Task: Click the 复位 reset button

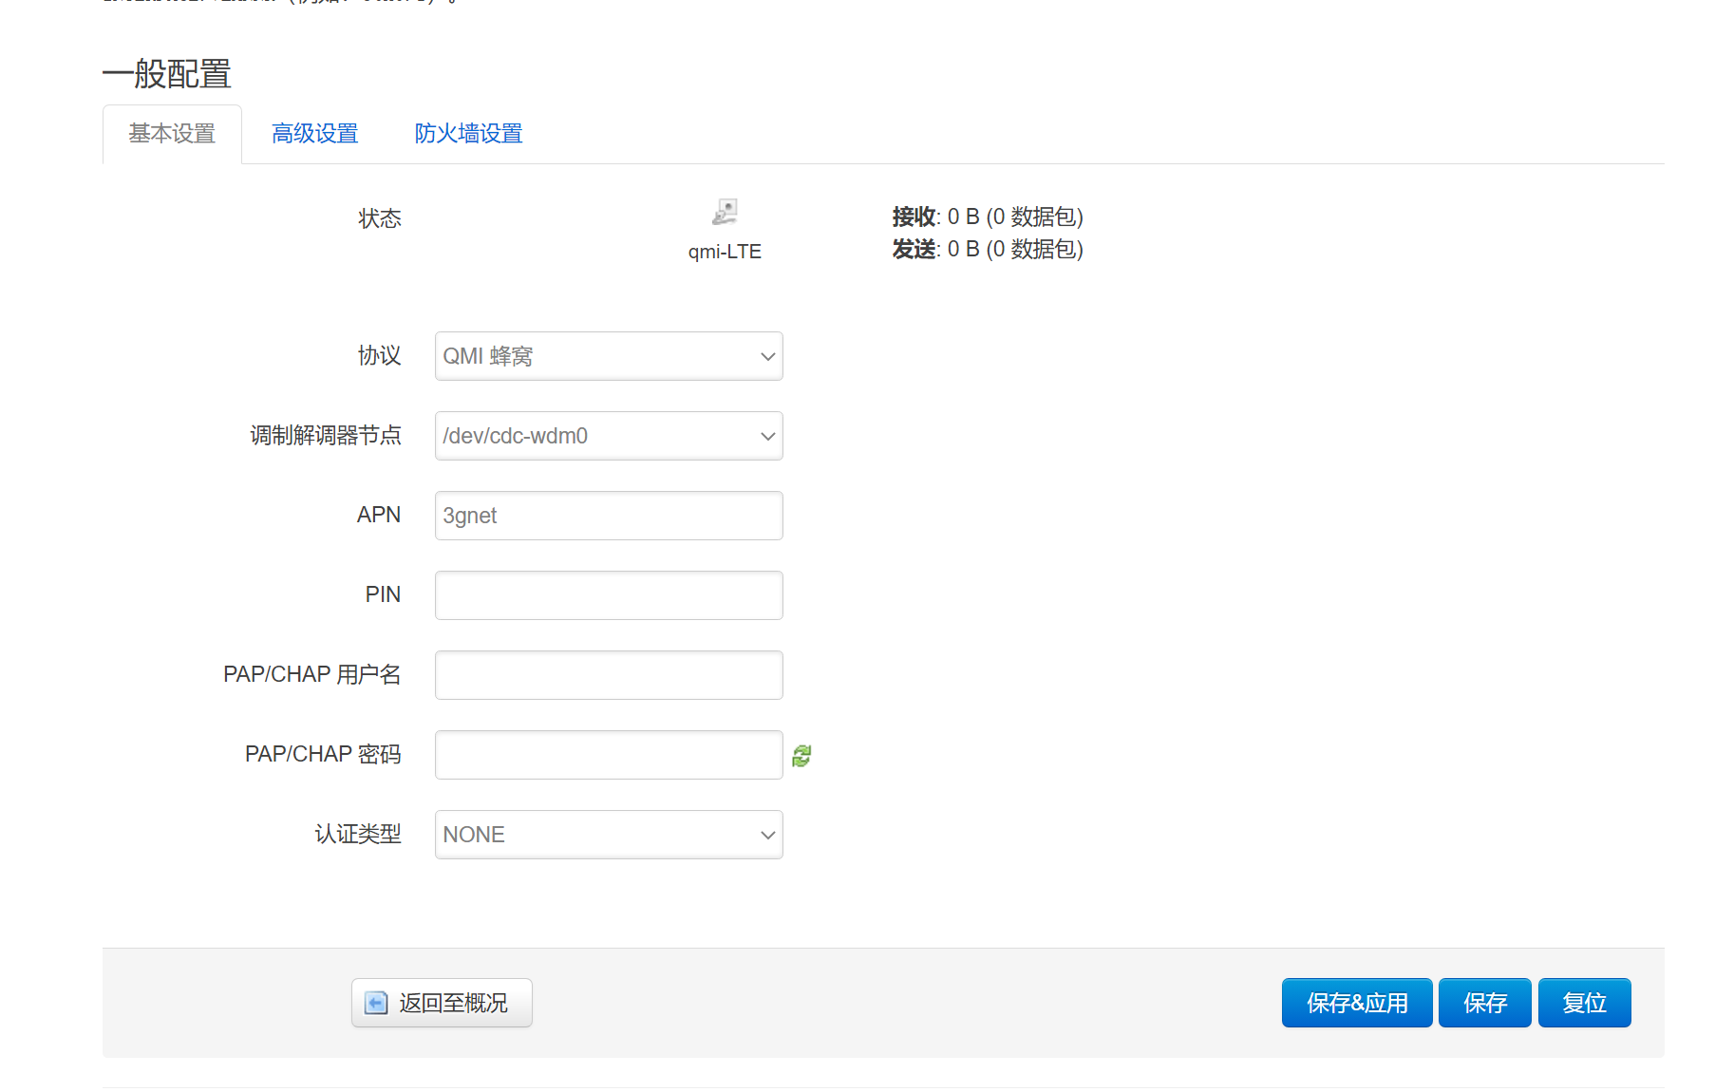Action: [x=1584, y=1003]
